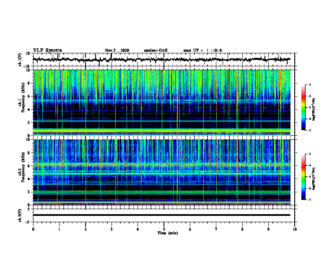332x257 pixels.
Task: Click the 'ch.1(V)' axis label
Action: [20, 60]
